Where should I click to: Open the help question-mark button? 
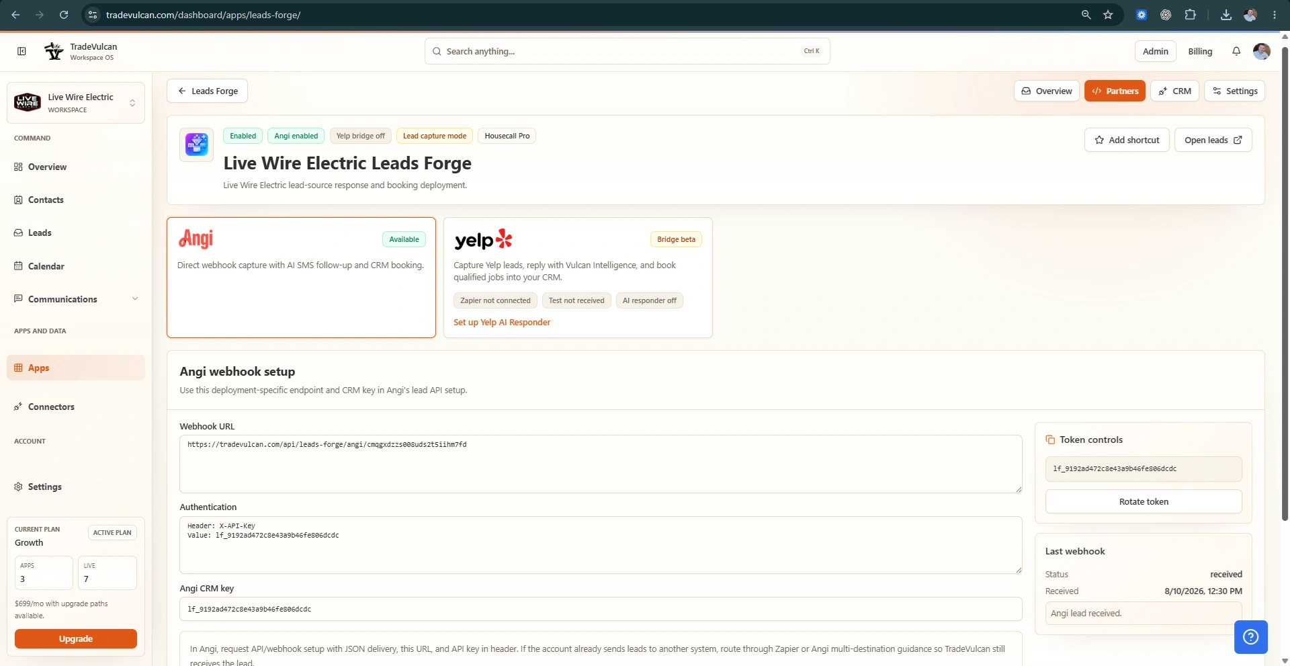pyautogui.click(x=1250, y=637)
